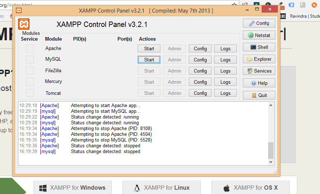Open Mercury Config
This screenshot has width=320, height=194.
200,82
